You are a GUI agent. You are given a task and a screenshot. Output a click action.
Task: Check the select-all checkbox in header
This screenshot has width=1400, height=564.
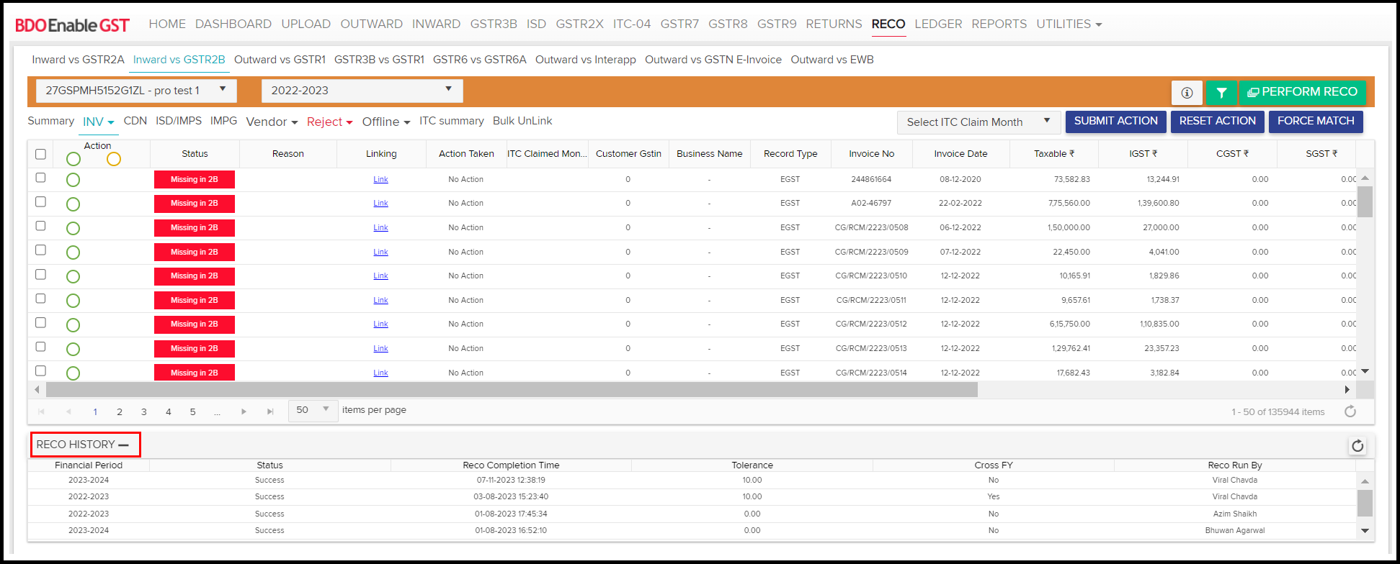(x=40, y=154)
